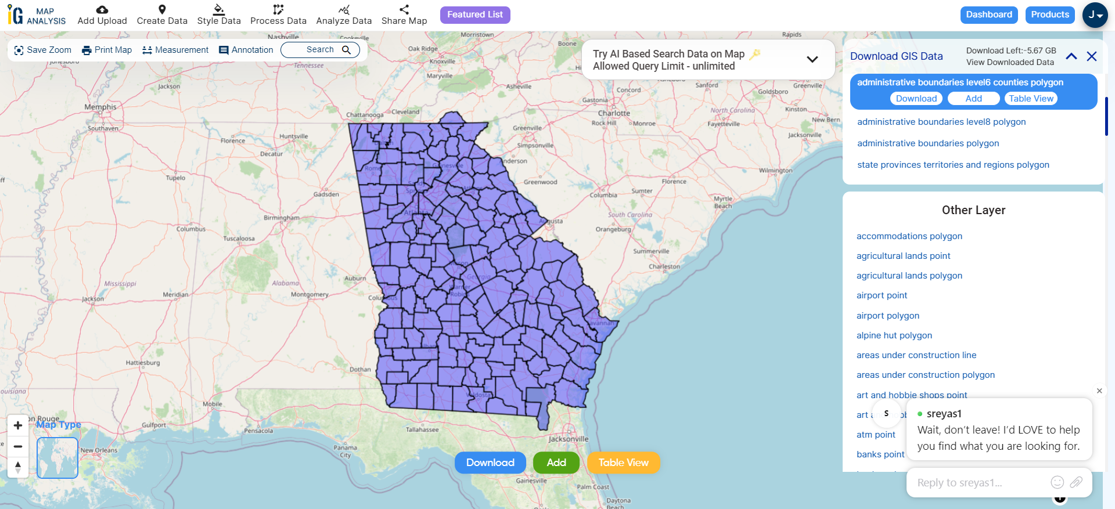This screenshot has height=509, width=1115.
Task: Collapse the Download GIS Data panel chevron
Action: click(x=1071, y=56)
